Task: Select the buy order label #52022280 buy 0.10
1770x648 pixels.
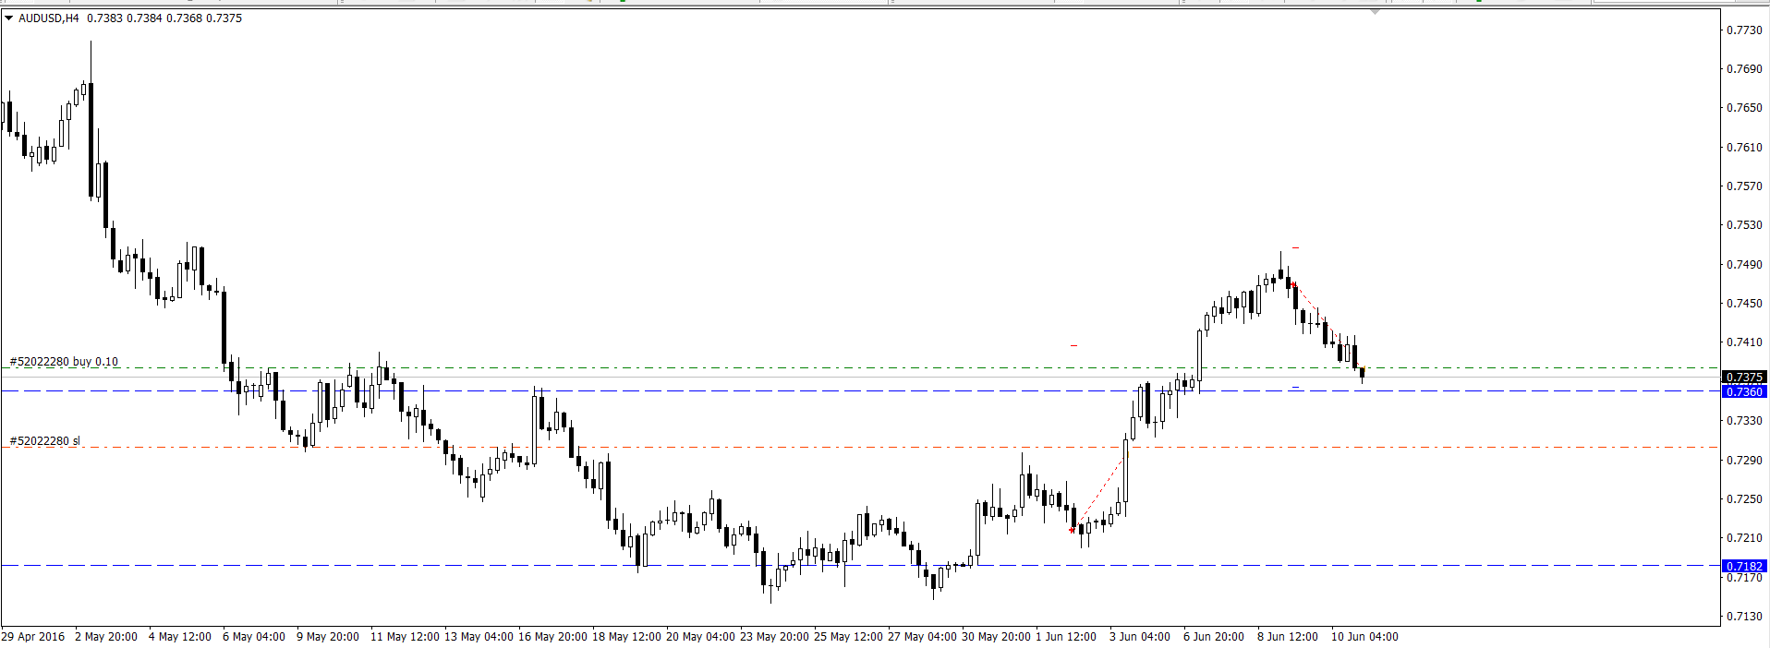Action: [65, 361]
